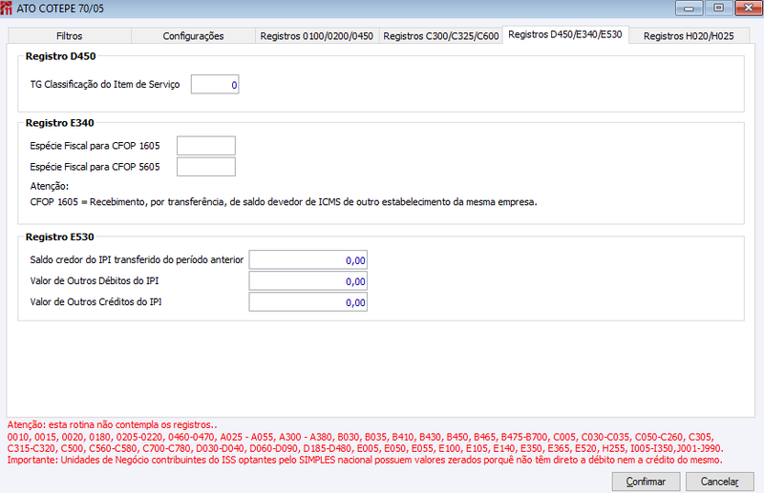Confirm with the Confirmar button
The width and height of the screenshot is (764, 493).
click(647, 482)
